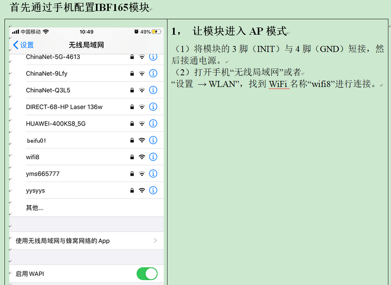Toggle the 启用 WAPI switch
The image size is (391, 285).
147,274
